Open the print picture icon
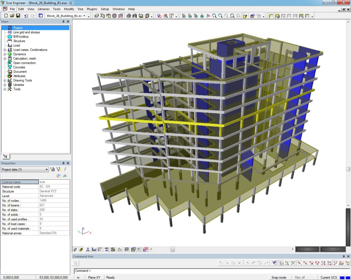Screen dimensions: 351x280 [129, 16]
